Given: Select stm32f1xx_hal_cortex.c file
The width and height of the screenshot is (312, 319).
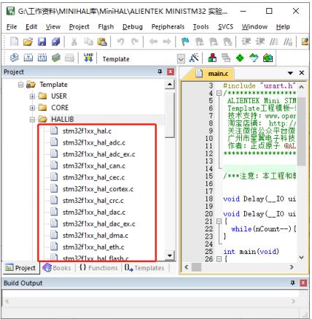Looking at the screenshot, I should 98,189.
